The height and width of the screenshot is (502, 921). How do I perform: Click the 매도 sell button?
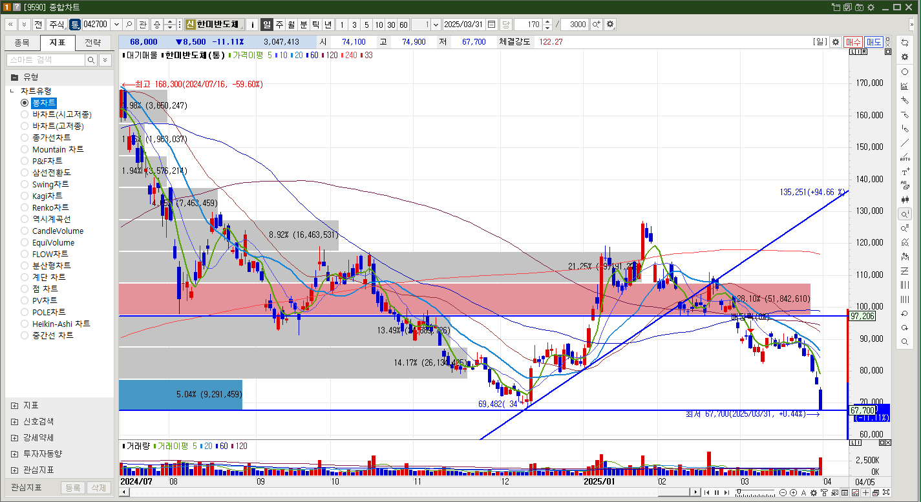(874, 41)
